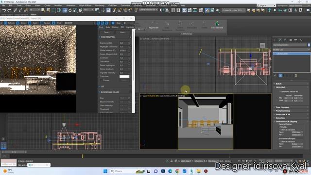Viewport: 311px width, 175px height.
Task: Click Refresh in the Corona frame buffer
Action: pyautogui.click(x=9, y=23)
